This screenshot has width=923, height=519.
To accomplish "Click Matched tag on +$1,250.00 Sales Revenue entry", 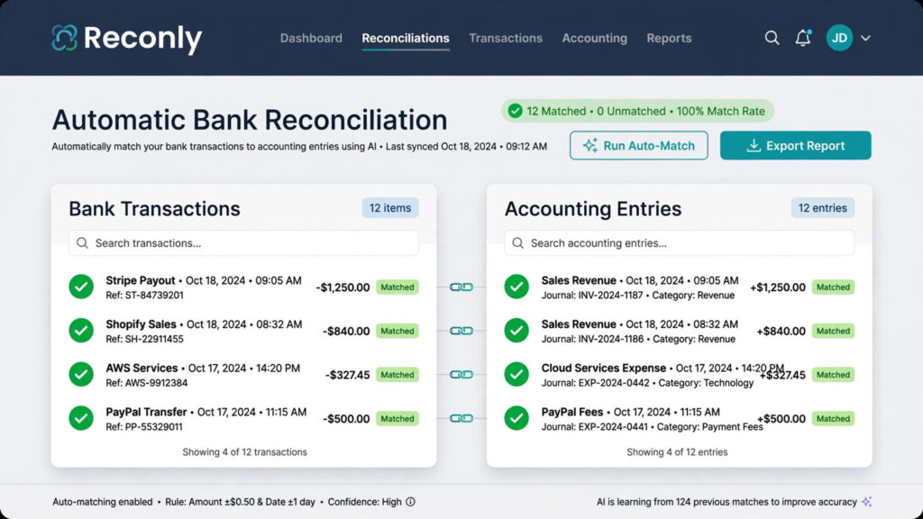I will click(x=833, y=287).
